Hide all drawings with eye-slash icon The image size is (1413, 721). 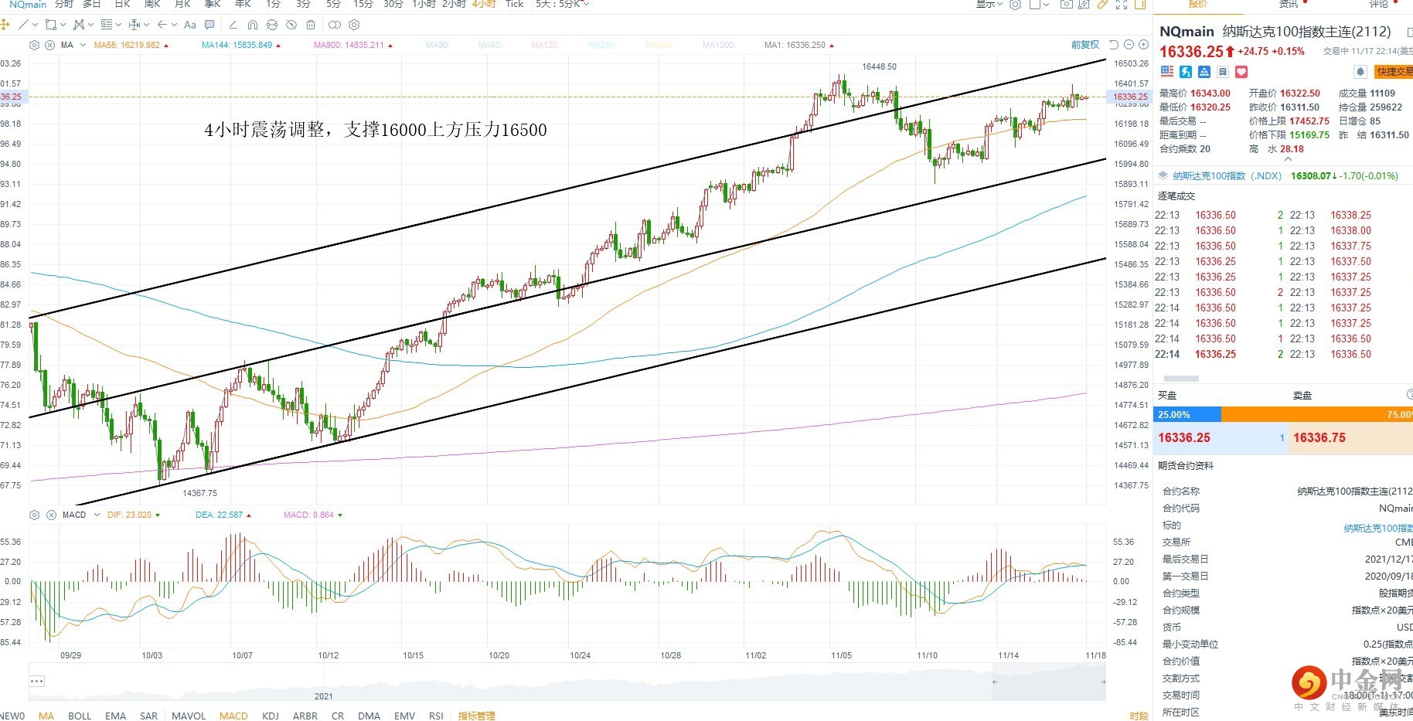(291, 25)
